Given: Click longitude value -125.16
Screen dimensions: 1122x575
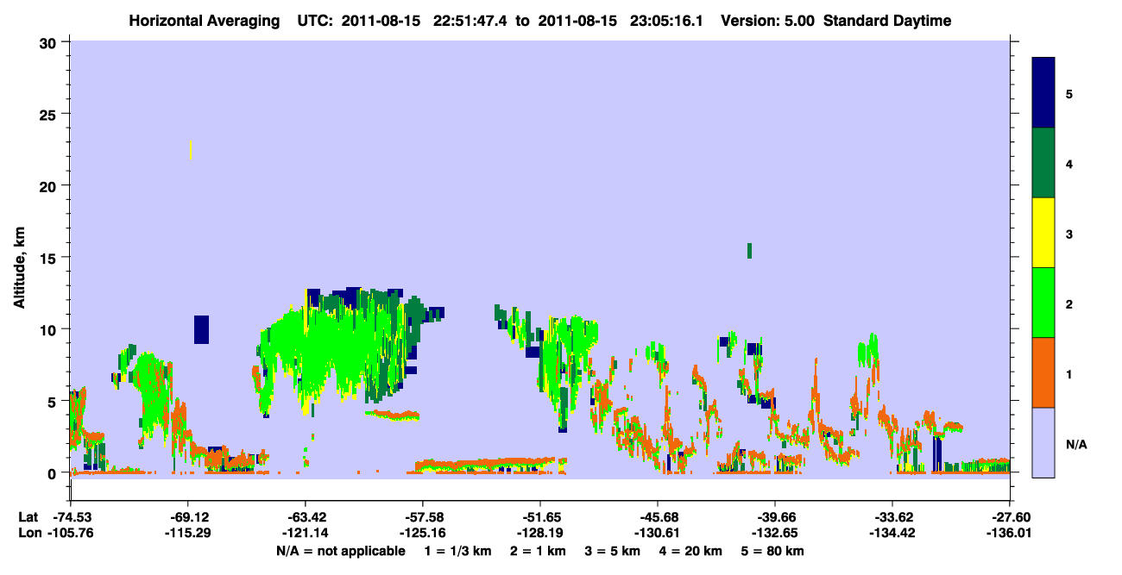Looking at the screenshot, I should (x=423, y=533).
